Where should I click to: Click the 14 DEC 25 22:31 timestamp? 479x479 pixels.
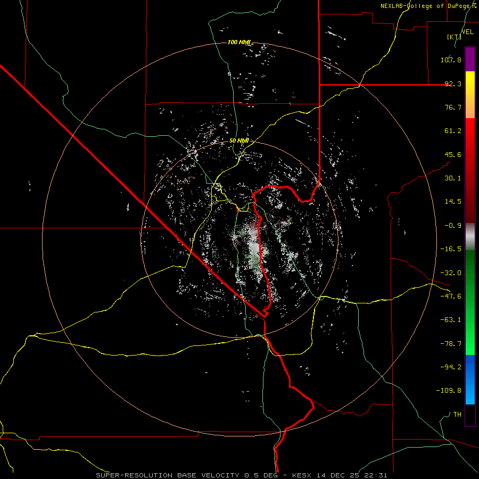(x=352, y=475)
